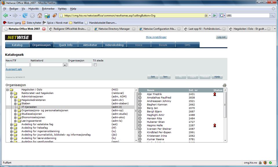
Task: Switch to Netwise Directory Manager browser tab
Action: 114,29
